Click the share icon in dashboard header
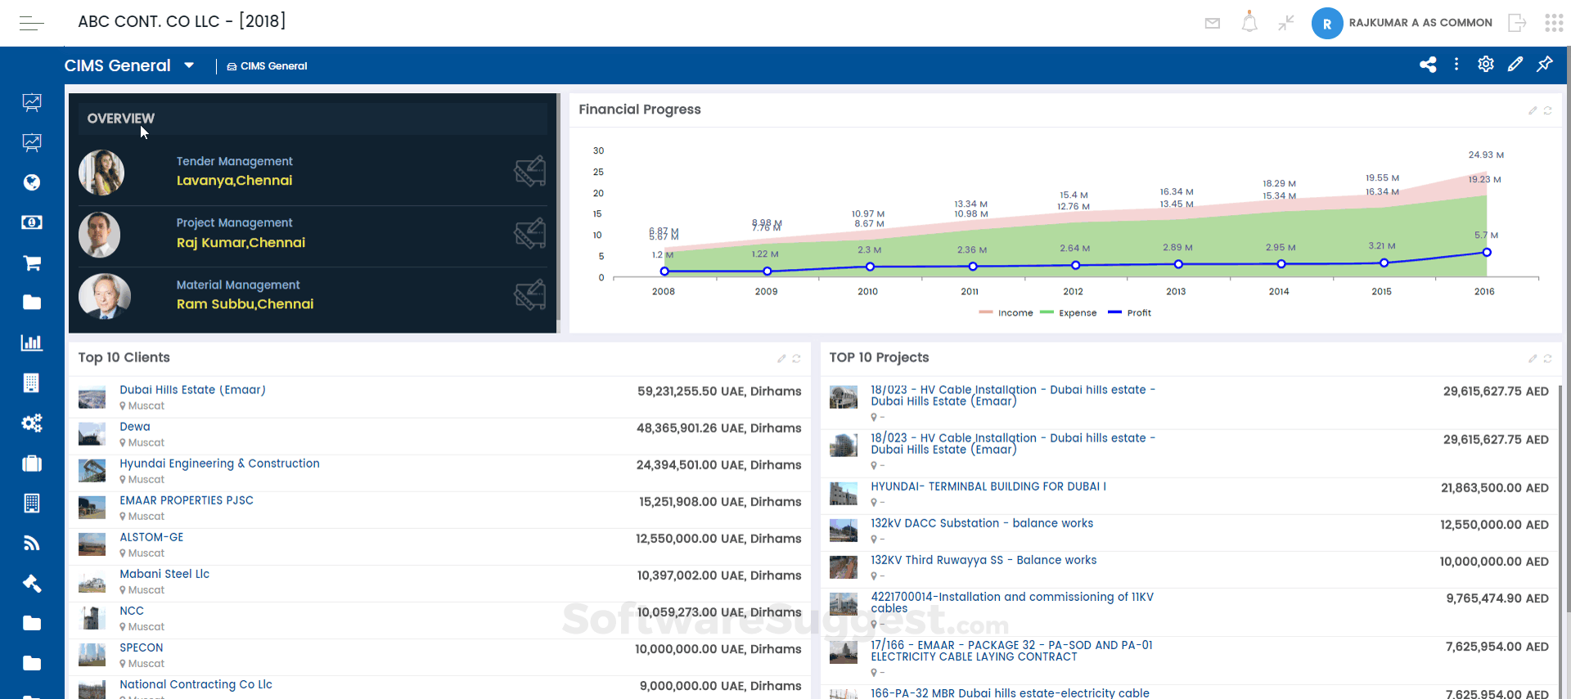This screenshot has height=699, width=1571. [1428, 65]
